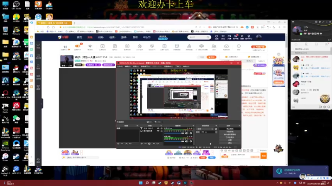332x186 pixels.
Task: Open Douyu watch history icon
Action: [x=217, y=37]
